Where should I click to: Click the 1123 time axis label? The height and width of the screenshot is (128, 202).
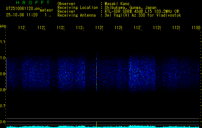click(61, 28)
